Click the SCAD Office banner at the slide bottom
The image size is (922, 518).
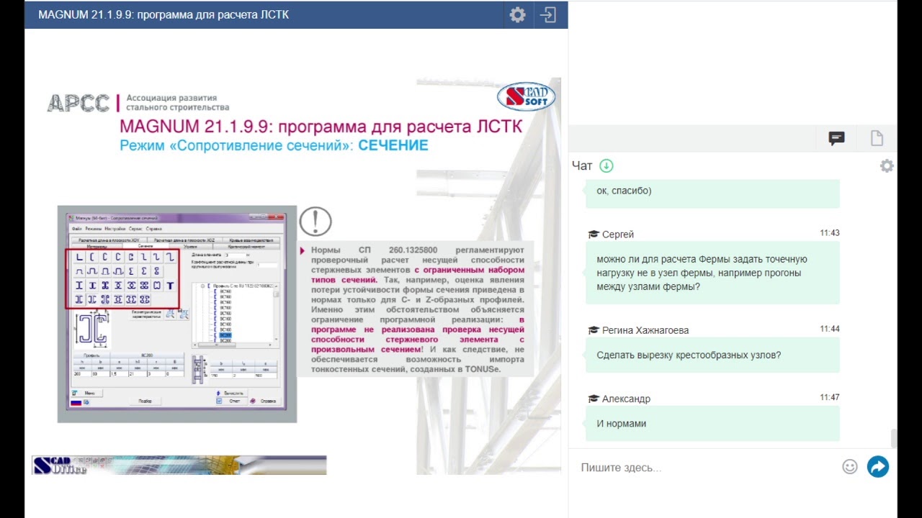point(179,465)
